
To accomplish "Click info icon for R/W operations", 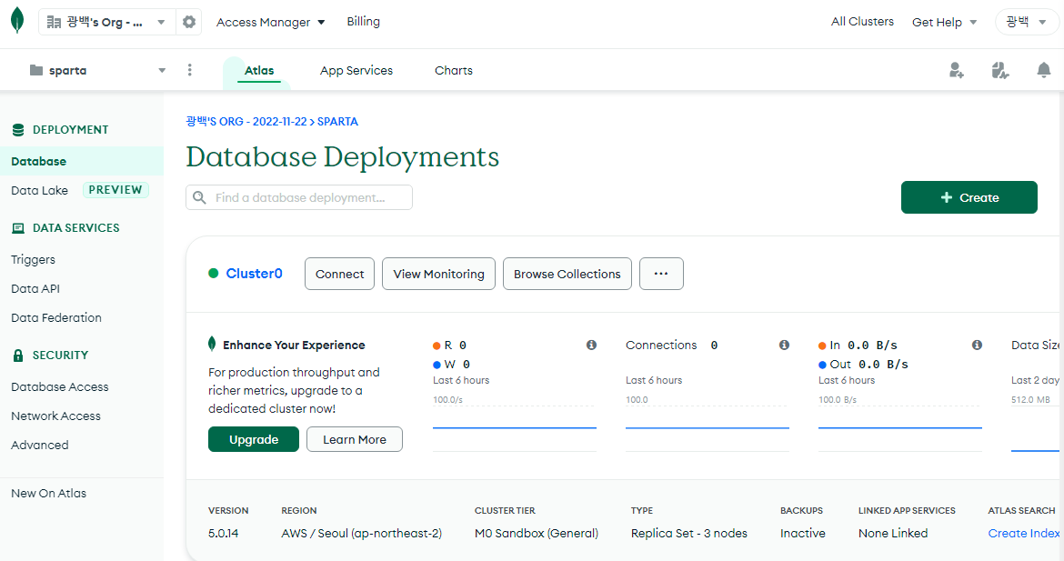I will pyautogui.click(x=591, y=346).
